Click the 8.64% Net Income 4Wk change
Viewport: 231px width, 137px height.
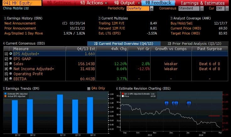click(122, 69)
